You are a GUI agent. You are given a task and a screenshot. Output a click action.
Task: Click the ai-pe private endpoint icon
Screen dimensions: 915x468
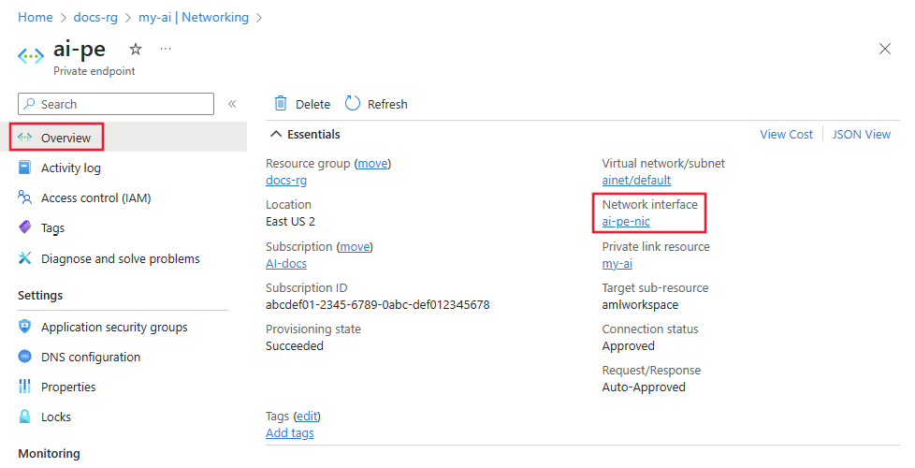click(x=31, y=56)
